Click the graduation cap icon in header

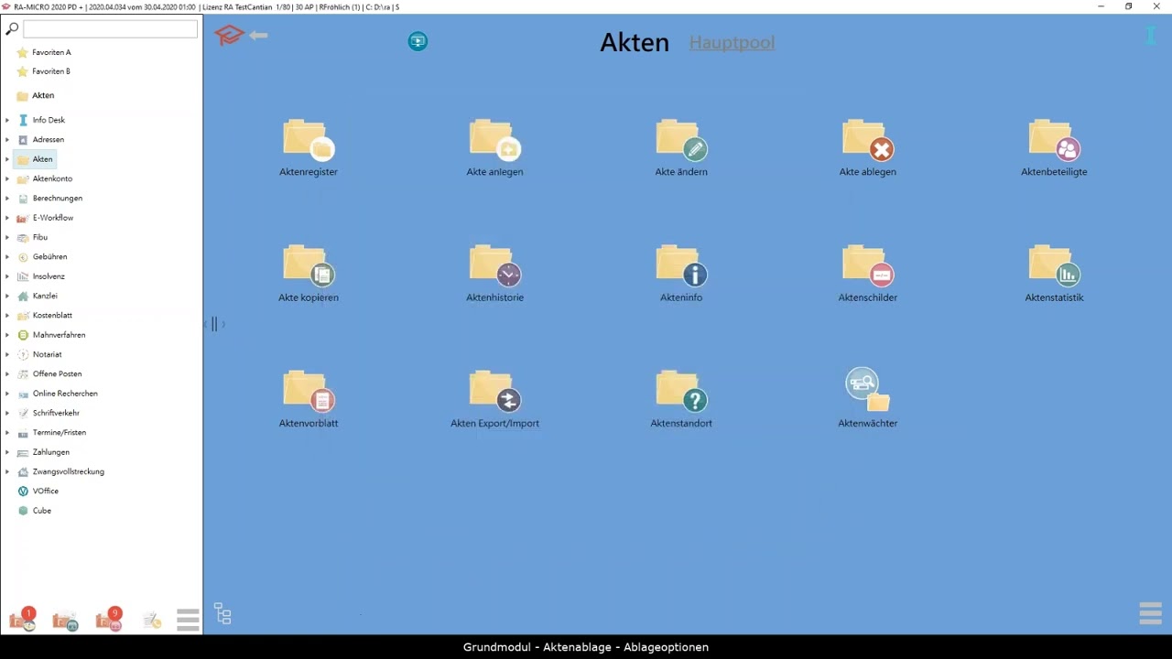[229, 36]
